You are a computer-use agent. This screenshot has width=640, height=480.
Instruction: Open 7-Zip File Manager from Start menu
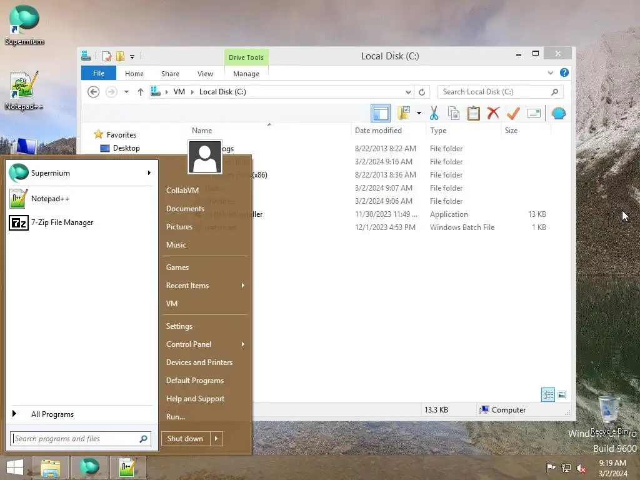tap(81, 222)
